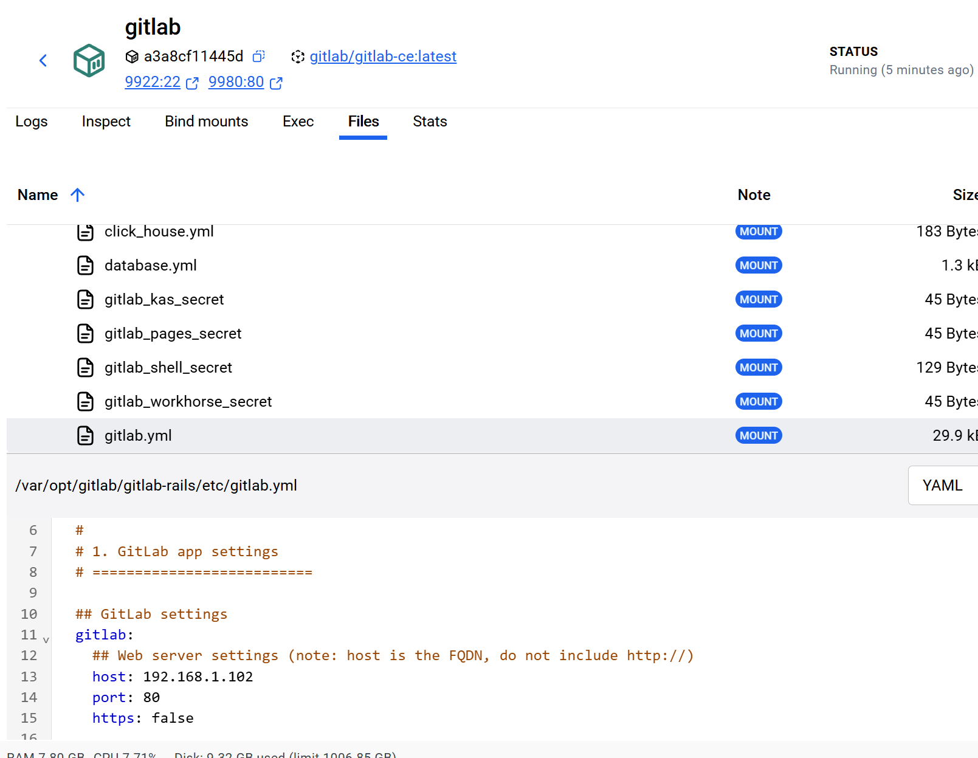Open port 9980:80 external link icon
Image resolution: width=978 pixels, height=758 pixels.
[x=276, y=83]
